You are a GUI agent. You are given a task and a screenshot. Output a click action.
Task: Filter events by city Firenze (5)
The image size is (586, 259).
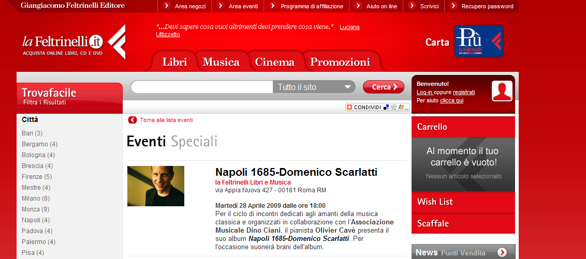tap(37, 176)
